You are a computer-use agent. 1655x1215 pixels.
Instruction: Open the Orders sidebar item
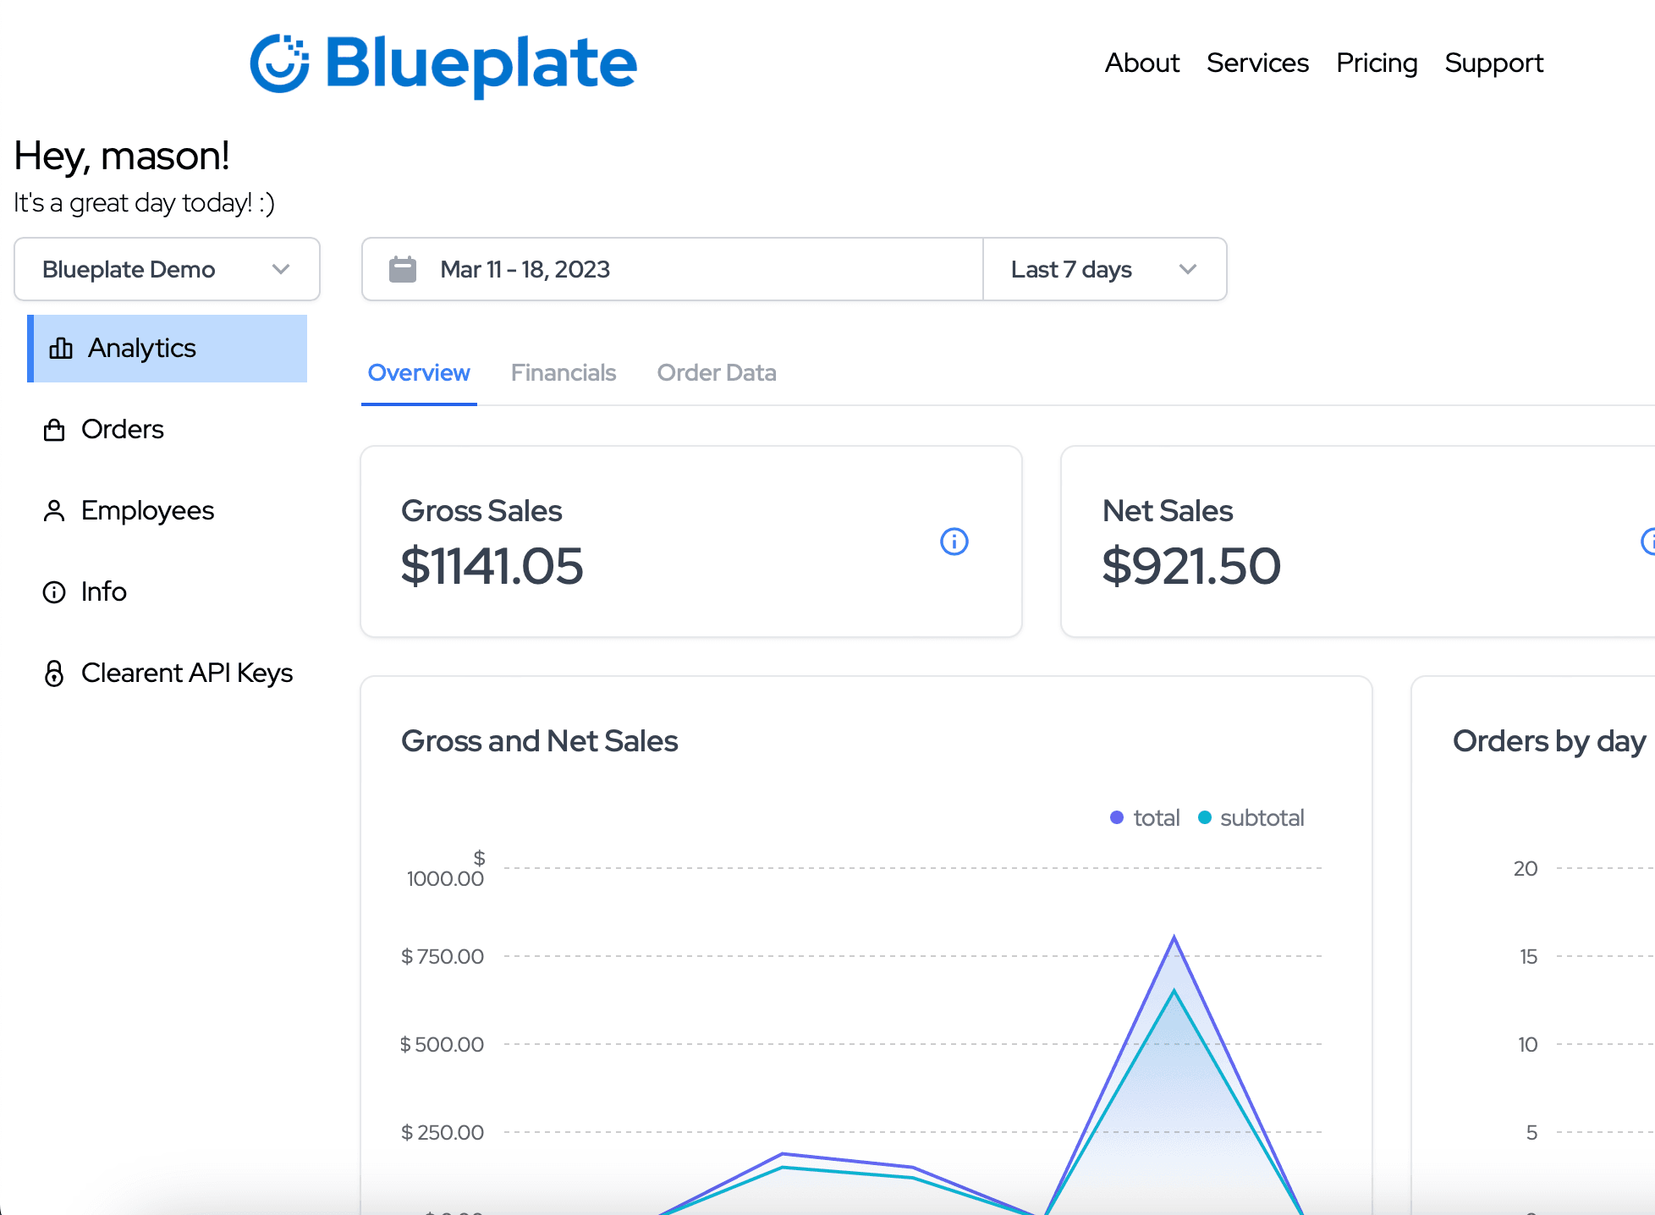(168, 430)
